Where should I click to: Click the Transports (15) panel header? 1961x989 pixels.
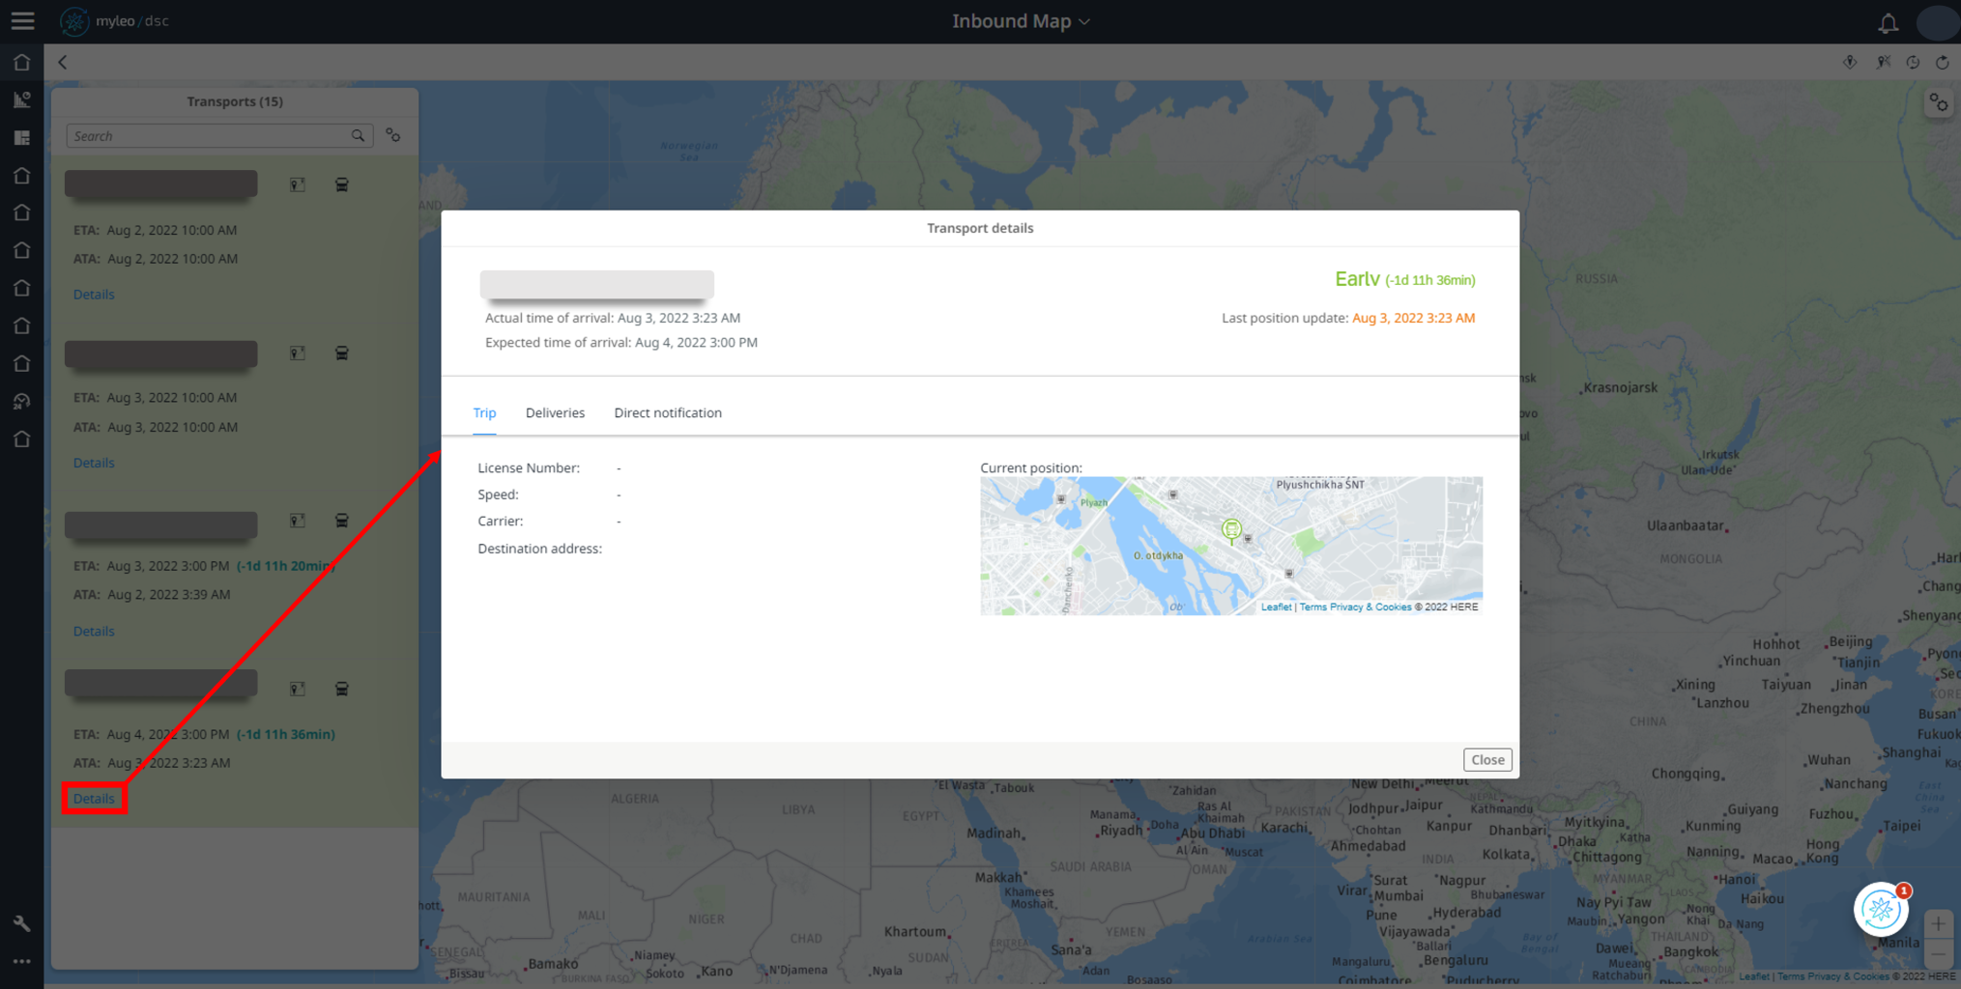coord(235,101)
